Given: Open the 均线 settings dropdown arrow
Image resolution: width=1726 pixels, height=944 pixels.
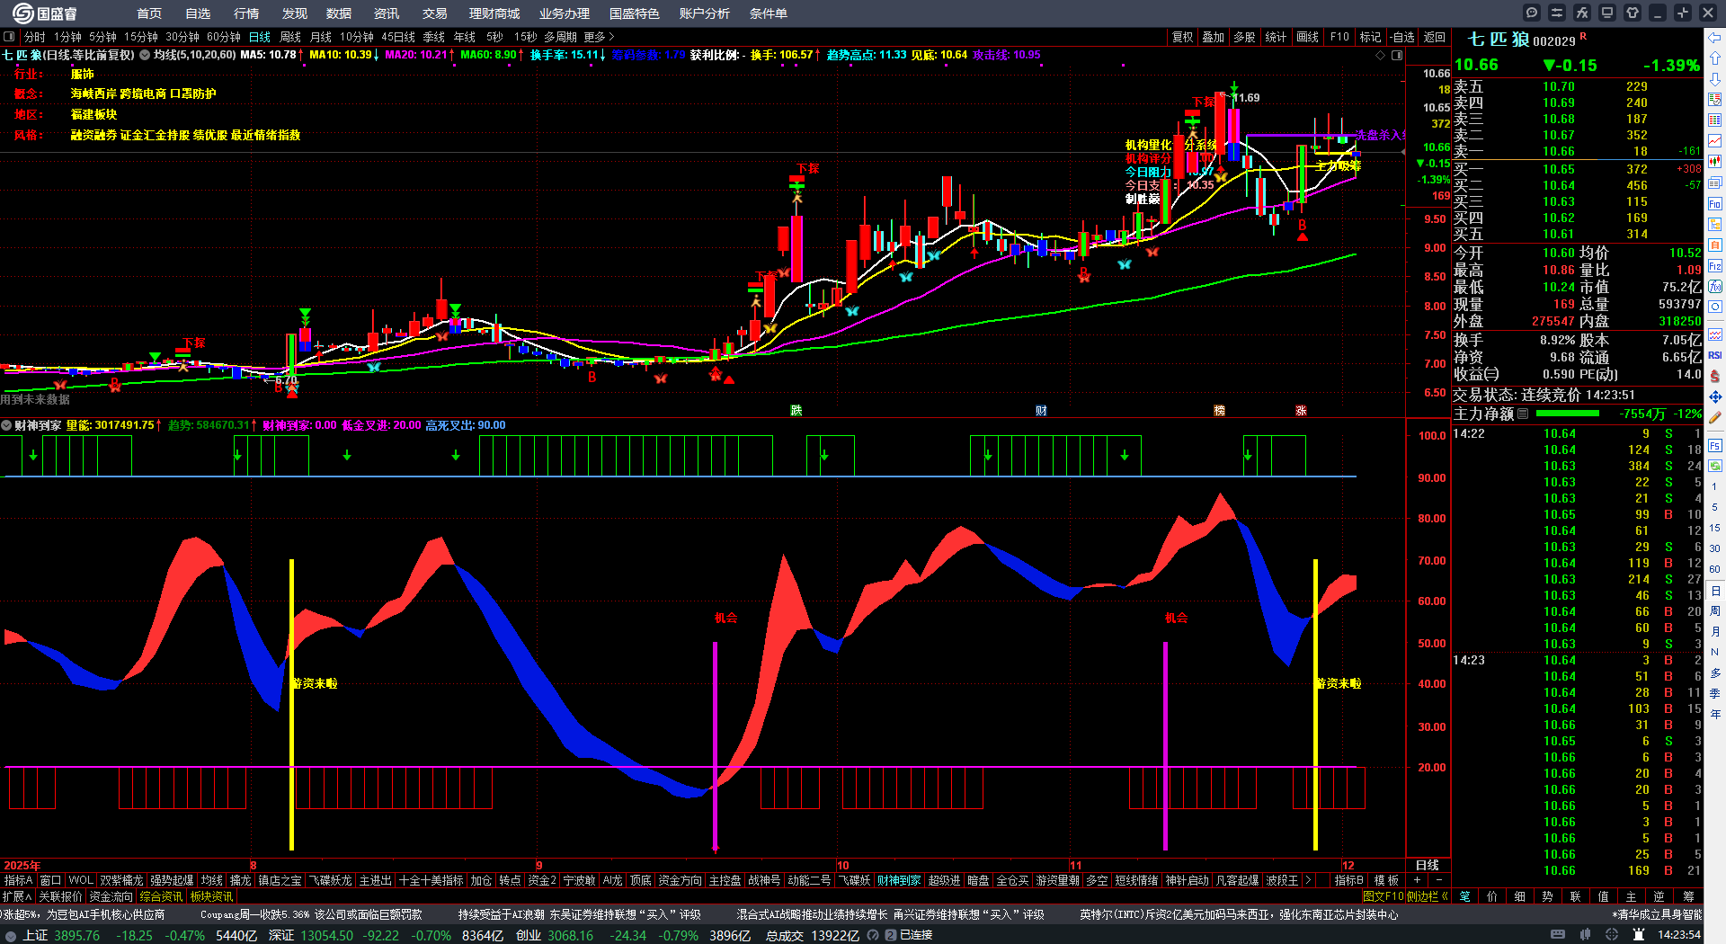Looking at the screenshot, I should tap(144, 55).
